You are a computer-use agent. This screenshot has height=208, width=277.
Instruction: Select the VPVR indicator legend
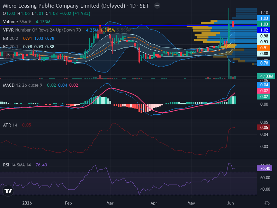[x=42, y=30]
